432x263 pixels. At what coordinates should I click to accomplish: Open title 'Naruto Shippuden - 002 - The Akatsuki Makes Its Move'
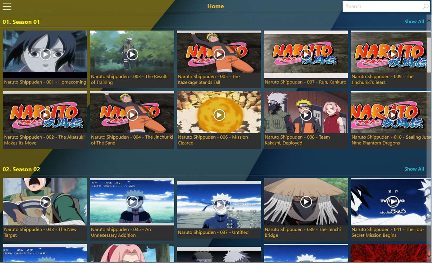coord(44,140)
